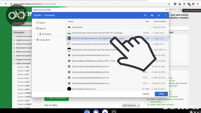
Task: Open Convert to OGV link
Action: (x=23, y=101)
